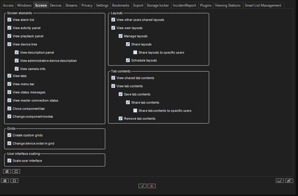Enable Share tab contents to specific users
This screenshot has height=196, width=298.
coord(135,111)
